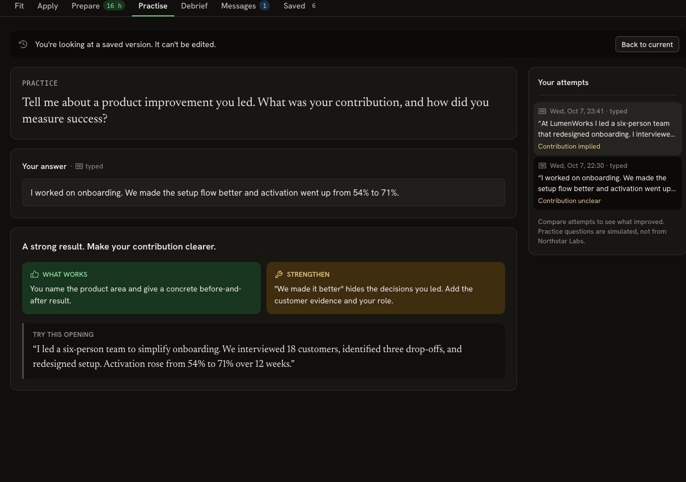
Task: Open the Wed Oct 7 23:41 attempt
Action: tap(607, 129)
